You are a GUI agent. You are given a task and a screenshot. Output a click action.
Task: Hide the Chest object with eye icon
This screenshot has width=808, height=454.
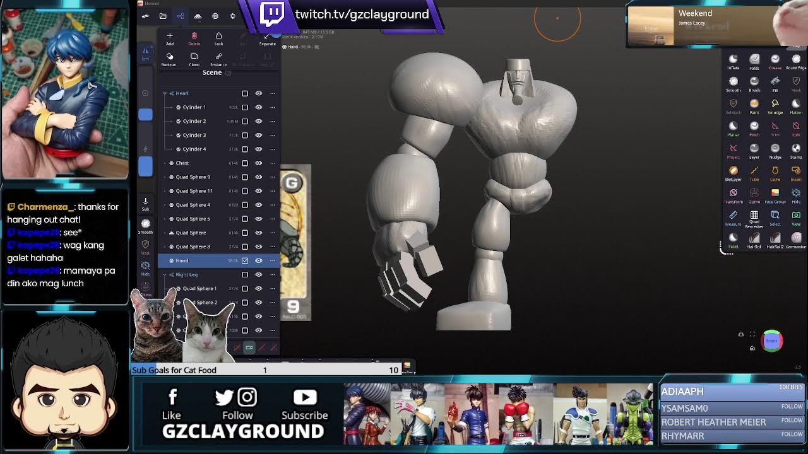(258, 163)
